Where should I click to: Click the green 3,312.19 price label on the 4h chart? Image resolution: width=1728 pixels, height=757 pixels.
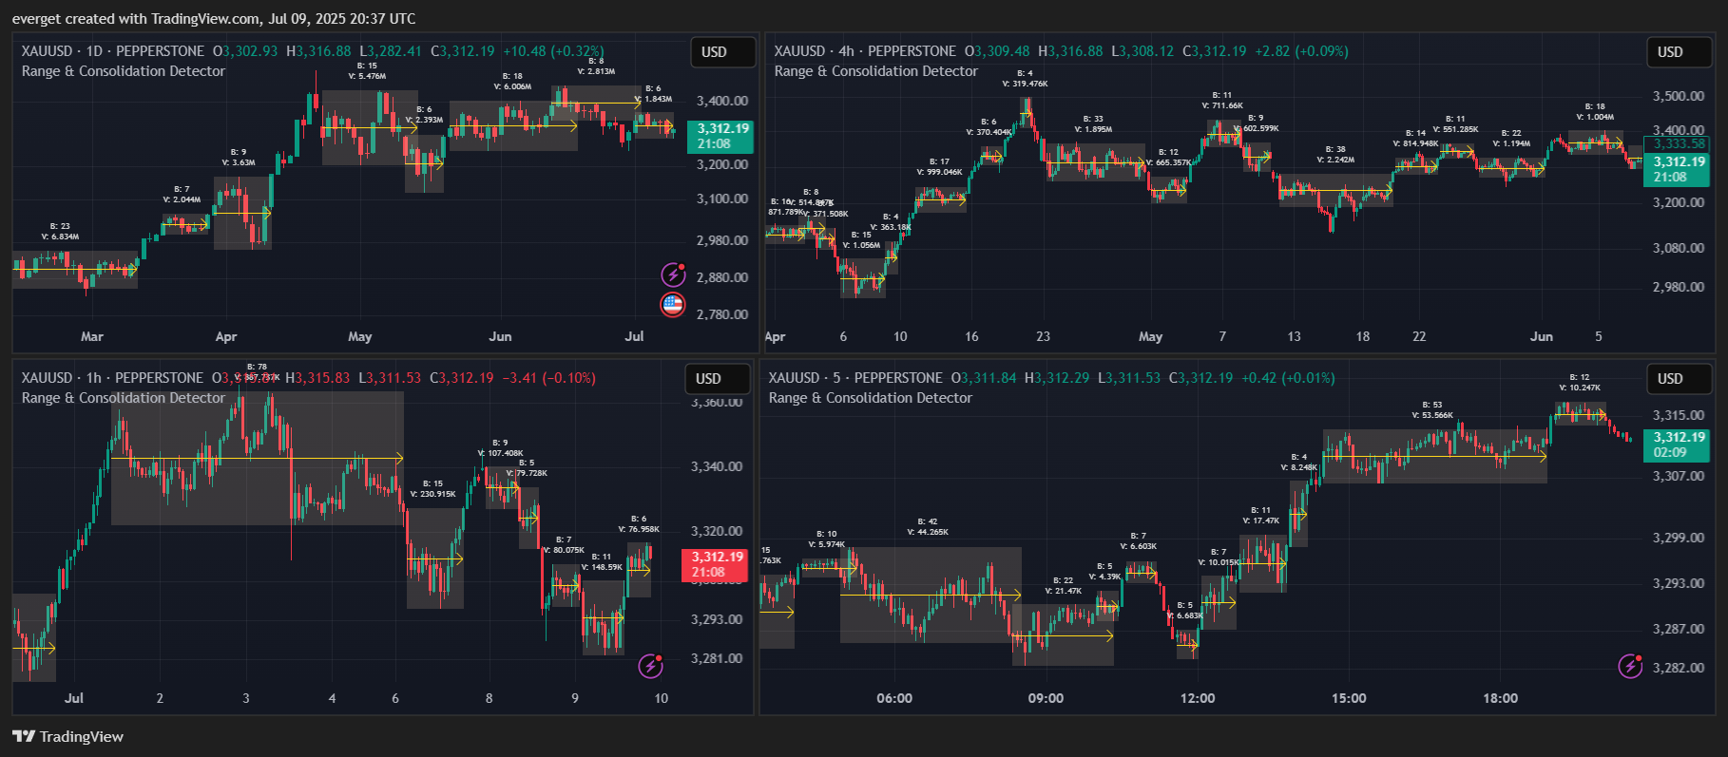(x=1677, y=169)
